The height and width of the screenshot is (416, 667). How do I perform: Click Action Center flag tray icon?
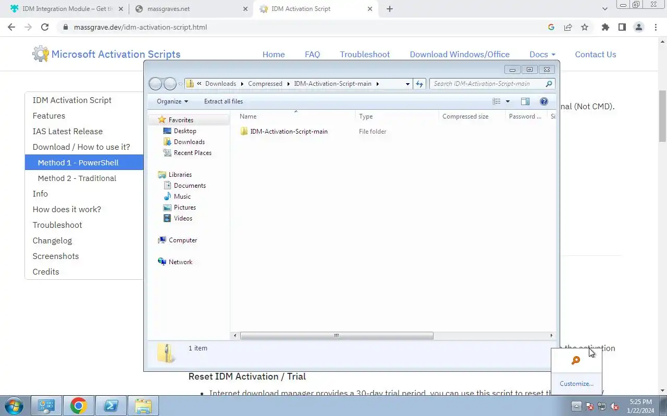589,406
